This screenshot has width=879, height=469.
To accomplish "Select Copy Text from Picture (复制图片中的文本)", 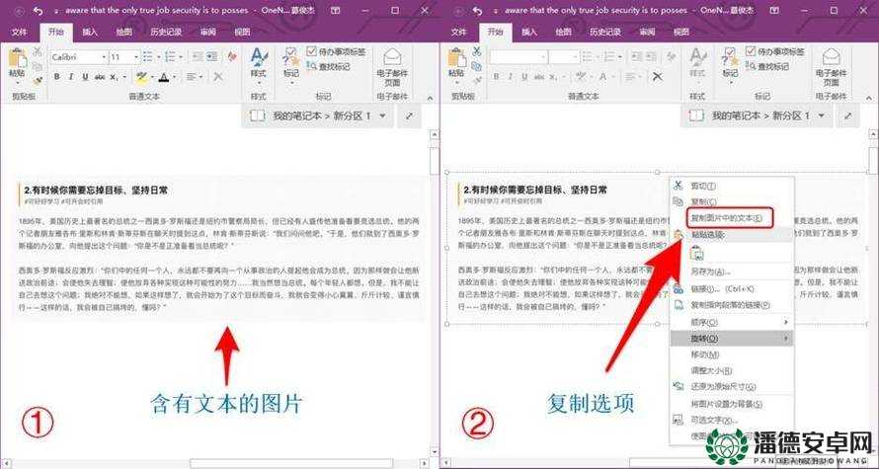I will coord(729,217).
